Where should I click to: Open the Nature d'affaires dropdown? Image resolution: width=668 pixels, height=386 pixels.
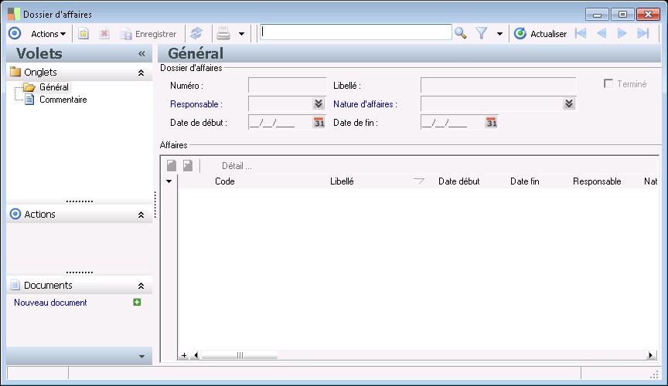(x=569, y=104)
